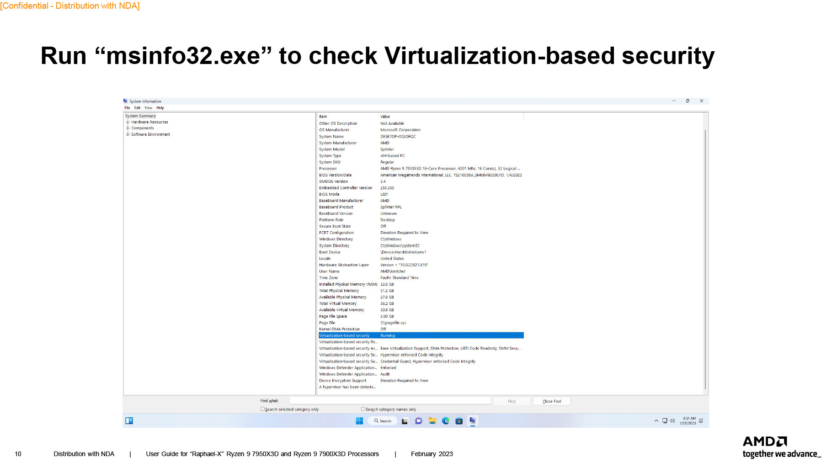832x468 pixels.
Task: Open the File menu
Action: pyautogui.click(x=127, y=108)
